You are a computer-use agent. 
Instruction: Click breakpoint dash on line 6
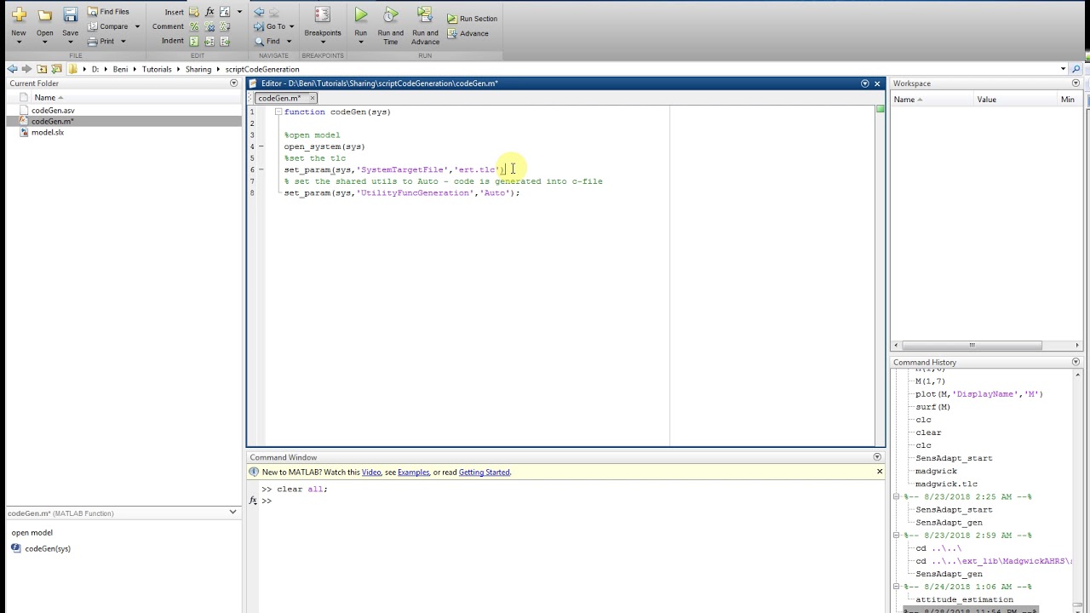click(x=261, y=169)
